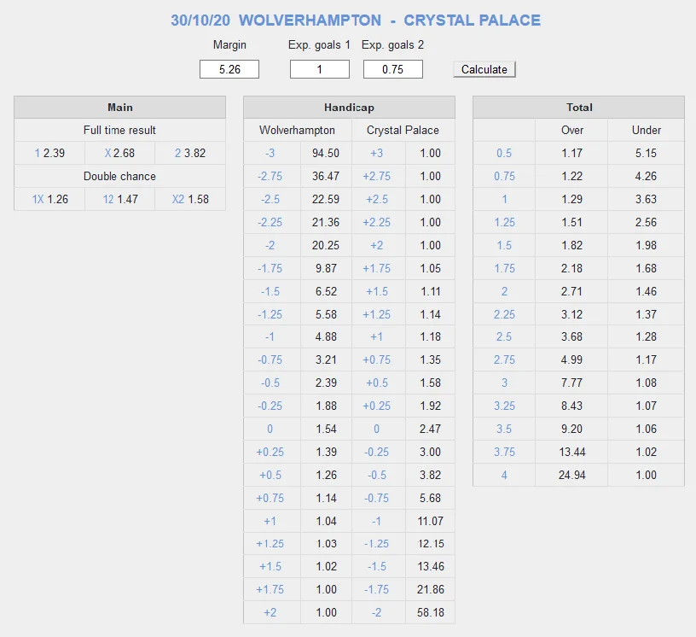
Task: Choose Wolverhampton handicap -1.5
Action: point(272,291)
